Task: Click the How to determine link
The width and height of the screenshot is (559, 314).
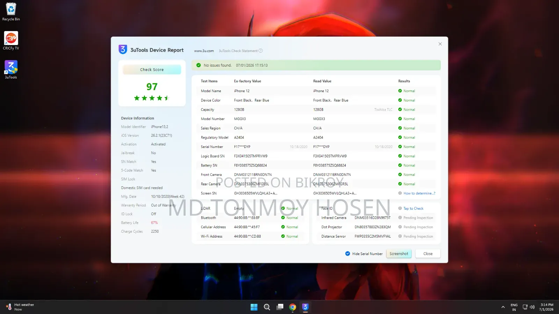Action: 419,193
